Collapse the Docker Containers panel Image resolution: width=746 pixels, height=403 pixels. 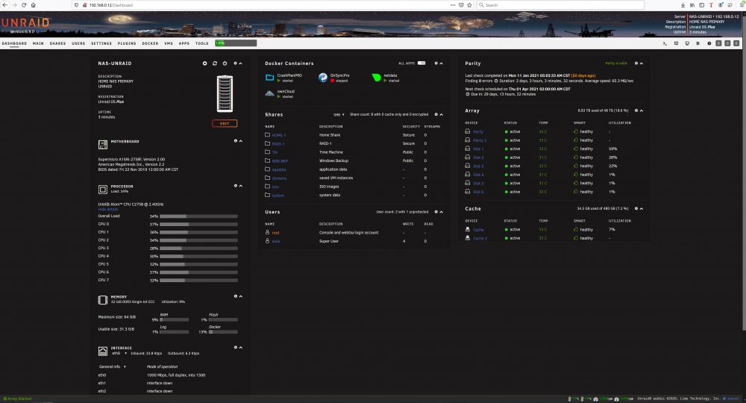(441, 63)
